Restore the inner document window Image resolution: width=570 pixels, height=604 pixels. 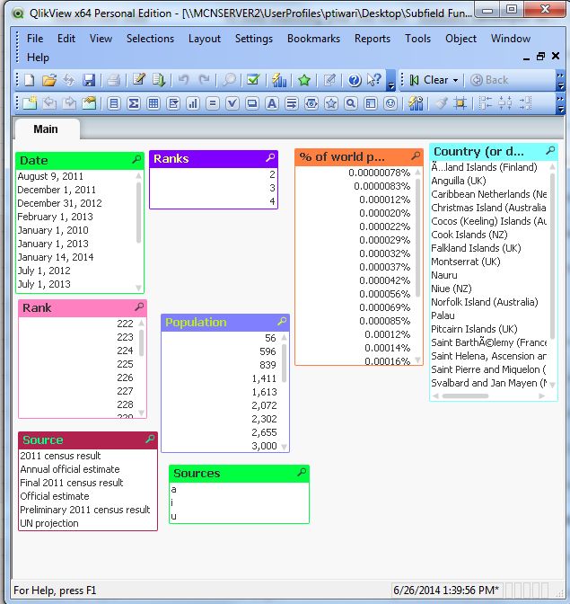point(540,57)
